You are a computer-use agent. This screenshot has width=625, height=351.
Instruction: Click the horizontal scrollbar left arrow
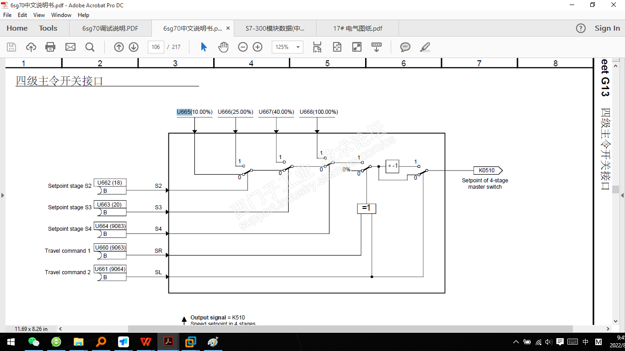point(60,329)
